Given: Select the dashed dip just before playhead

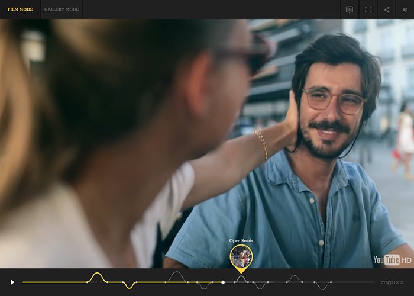Looking at the screenshot, I should [x=205, y=285].
